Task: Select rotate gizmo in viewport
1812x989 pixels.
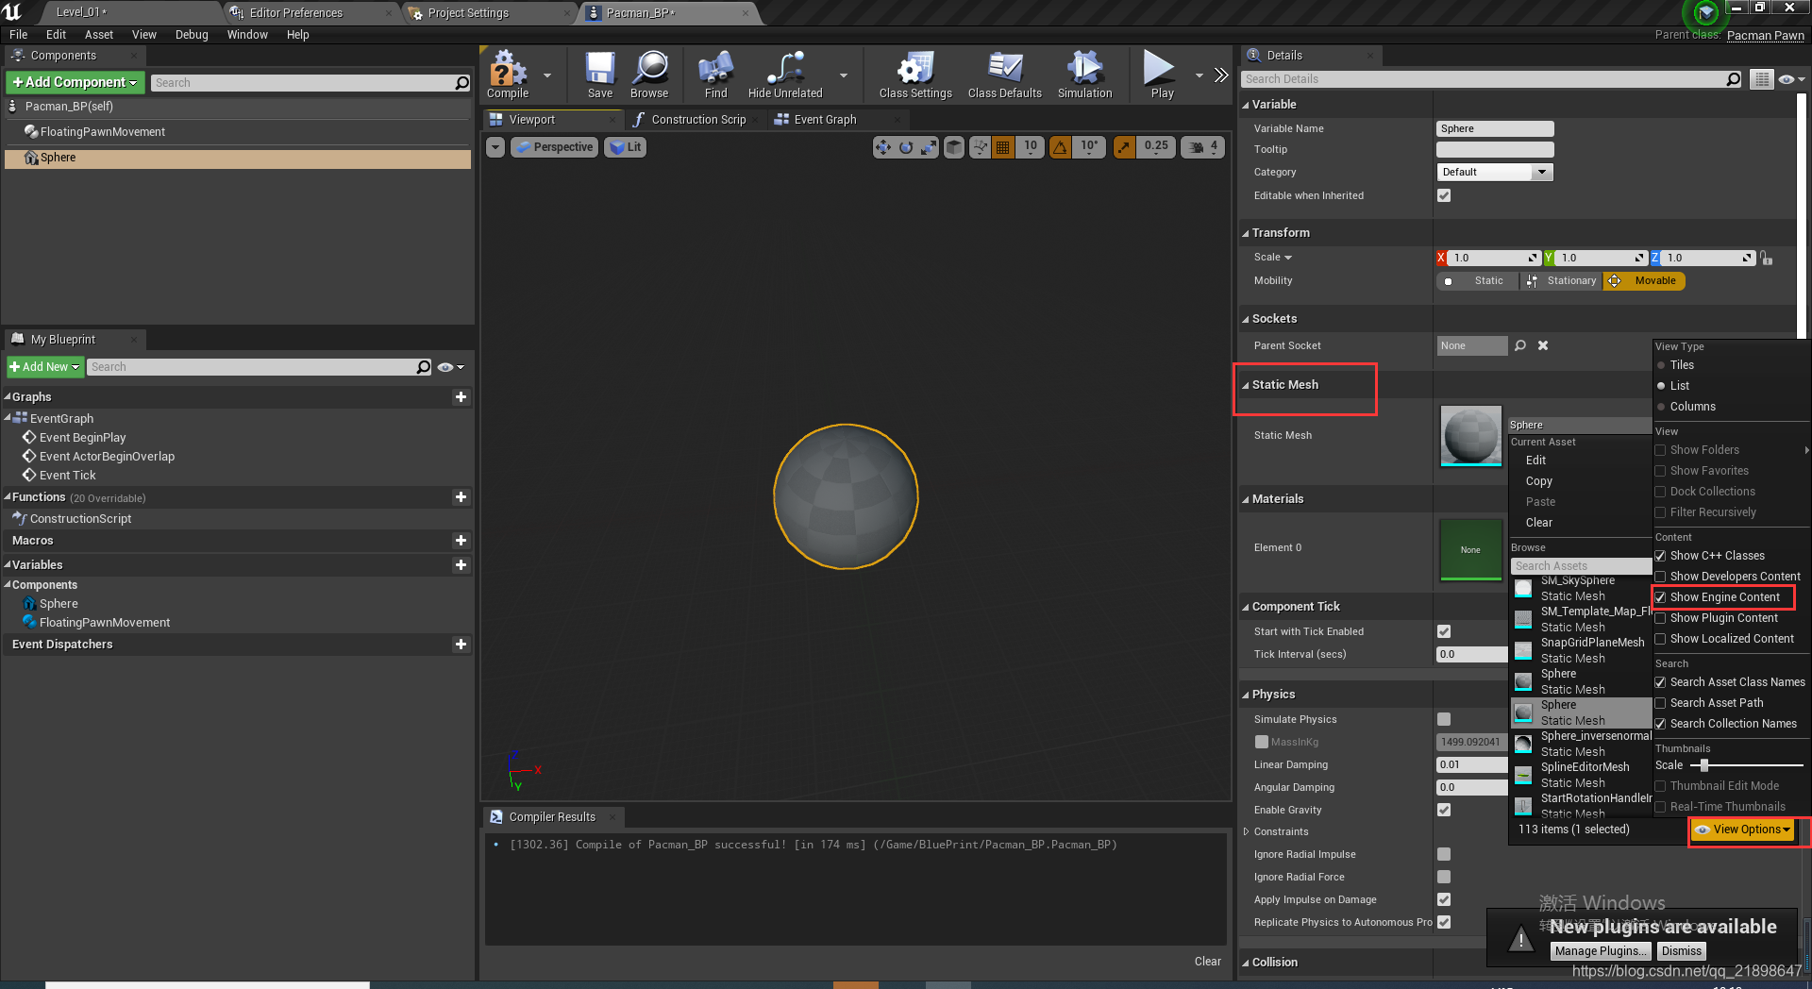Action: [x=906, y=147]
